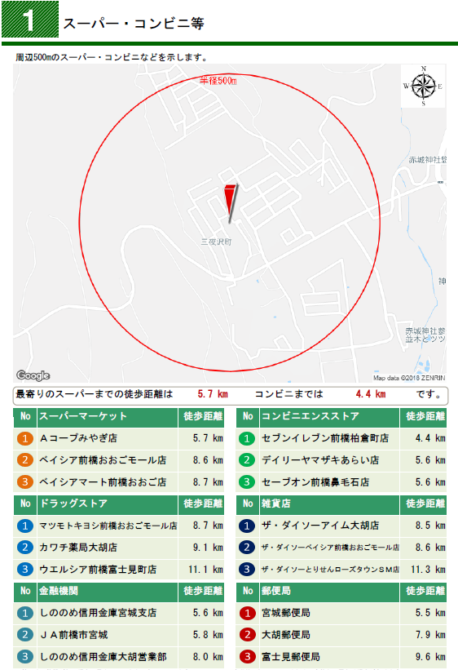
Task: Click the 半径500m radius label
Action: (218, 80)
